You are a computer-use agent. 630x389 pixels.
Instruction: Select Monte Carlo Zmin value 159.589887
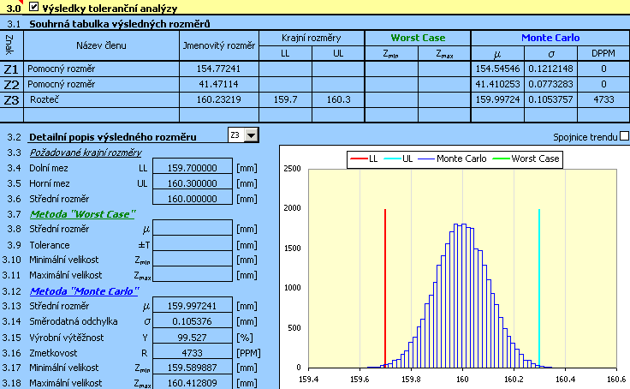(193, 368)
